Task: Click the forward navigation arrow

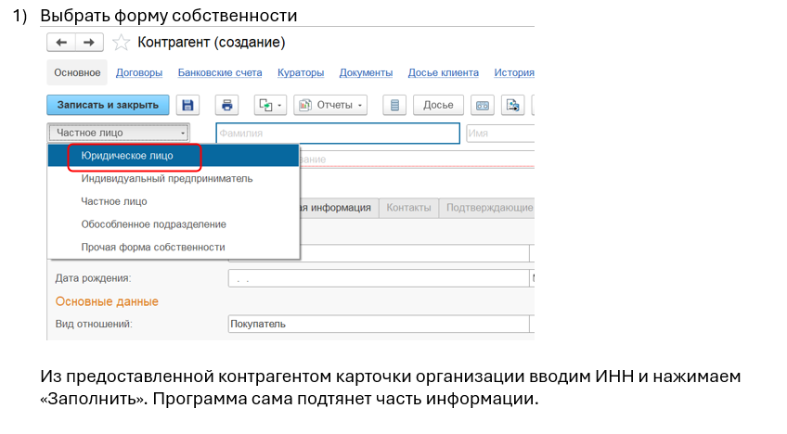Action: (x=89, y=43)
